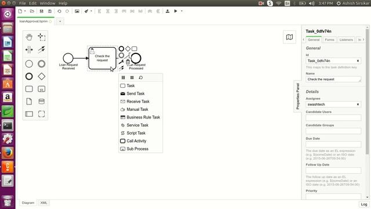Toggle the minimap map icon

(x=289, y=37)
